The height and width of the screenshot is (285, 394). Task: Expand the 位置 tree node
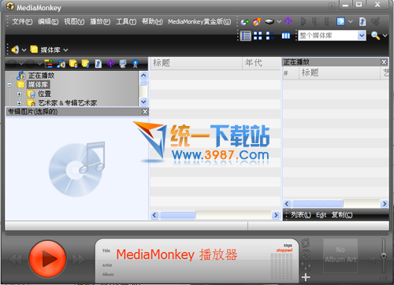19,94
